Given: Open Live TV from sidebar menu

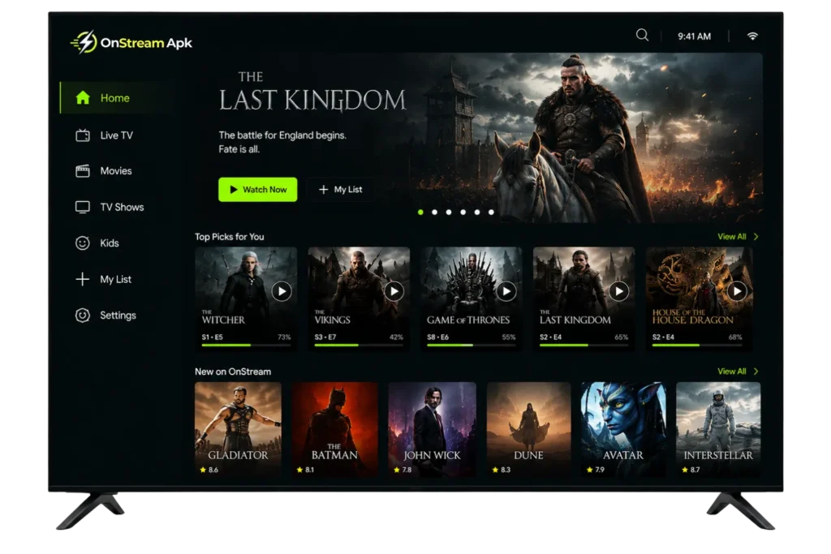Looking at the screenshot, I should coord(116,135).
